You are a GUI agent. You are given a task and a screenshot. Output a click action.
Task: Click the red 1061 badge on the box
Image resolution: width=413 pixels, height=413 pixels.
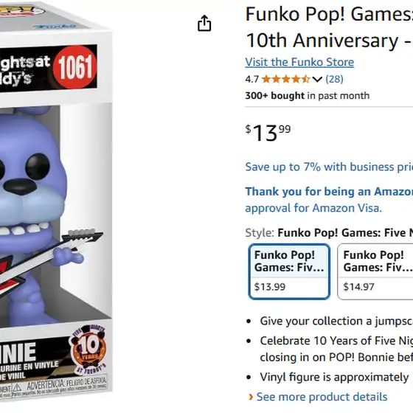[x=74, y=67]
